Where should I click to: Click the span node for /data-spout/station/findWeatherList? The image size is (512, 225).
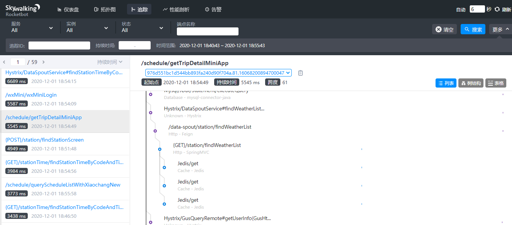(155, 131)
